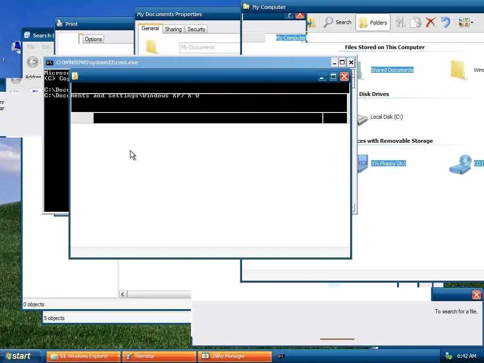Switch to the Security tab
The image size is (484, 363).
coord(196,29)
